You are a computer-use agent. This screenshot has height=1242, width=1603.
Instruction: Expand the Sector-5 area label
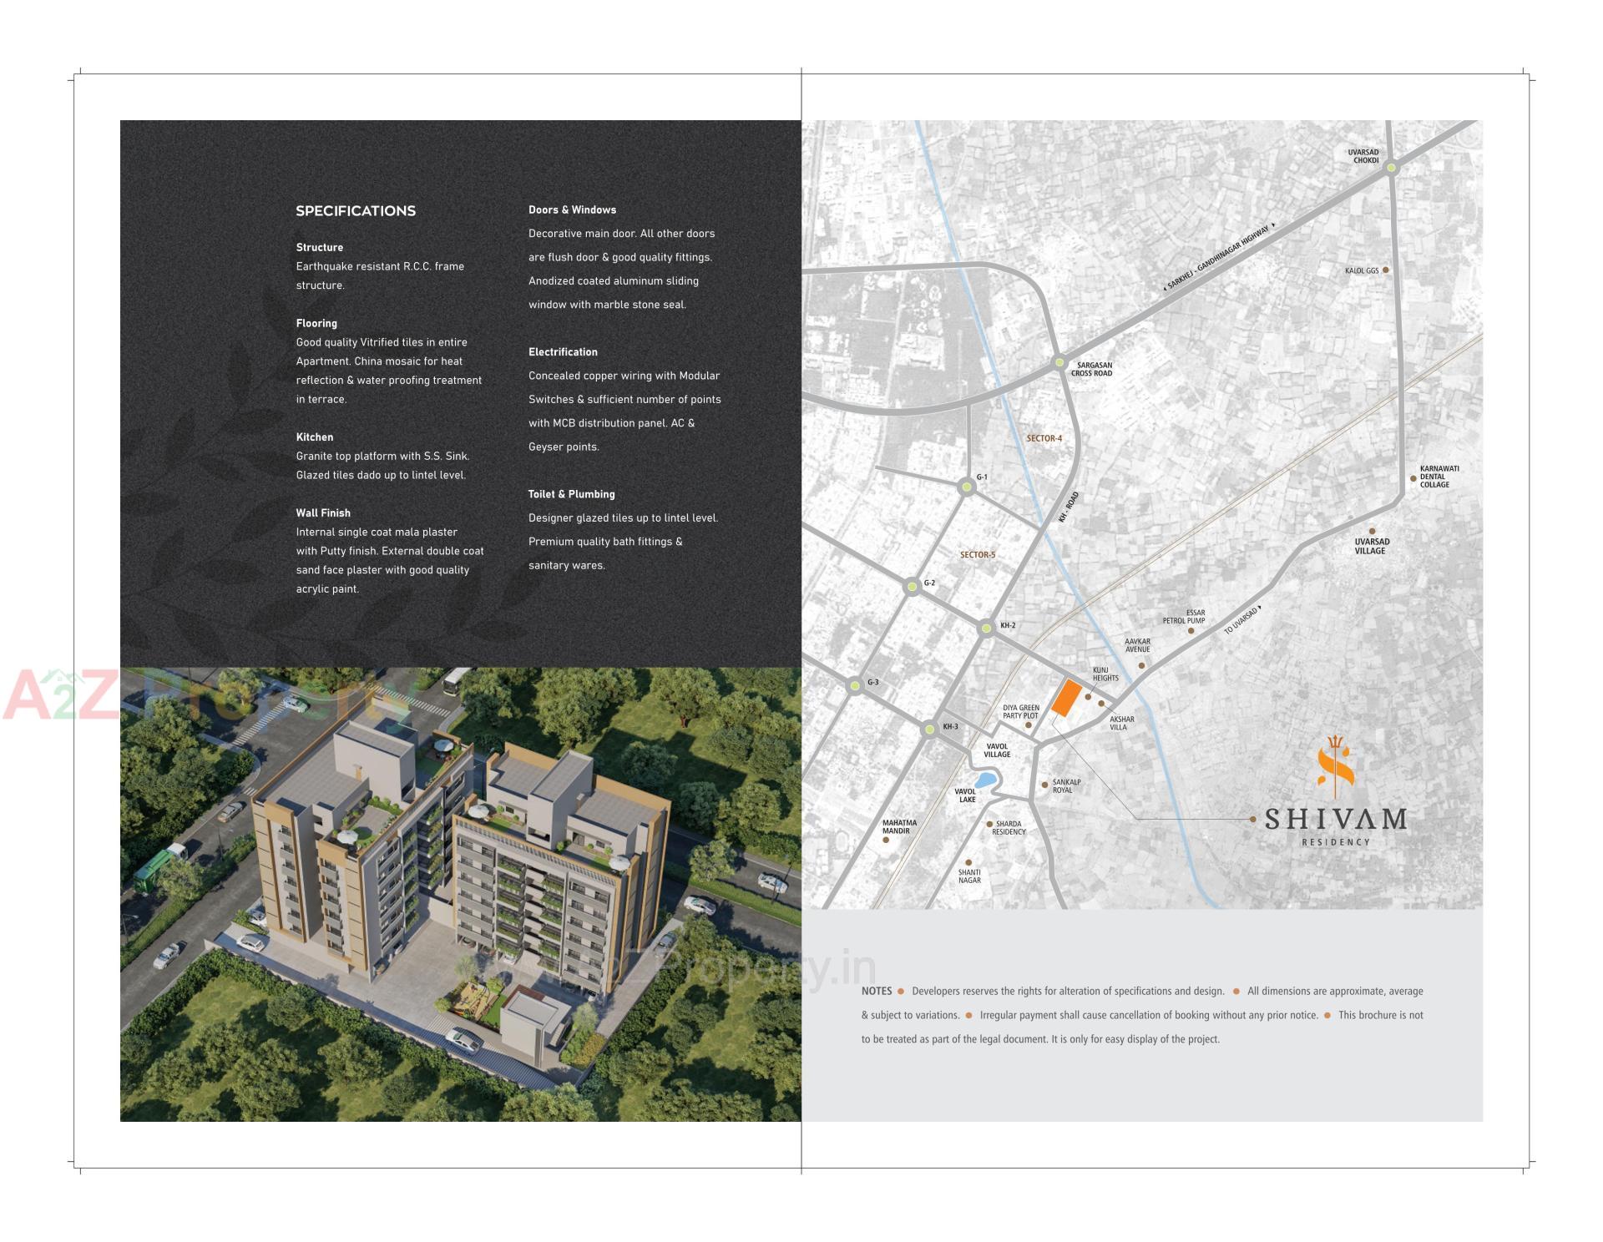(x=978, y=556)
